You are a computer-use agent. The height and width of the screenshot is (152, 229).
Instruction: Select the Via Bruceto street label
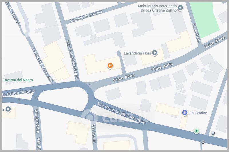[37, 121]
